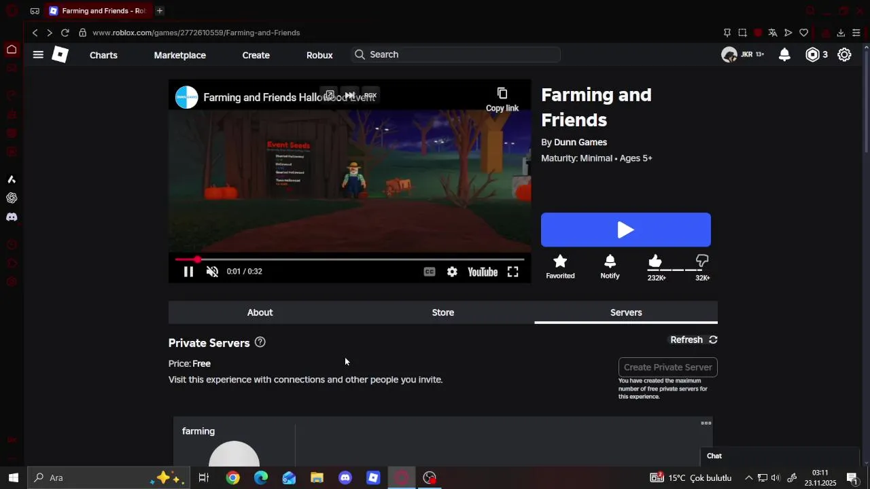The height and width of the screenshot is (489, 870).
Task: Open Windows Start menu
Action: pos(13,477)
